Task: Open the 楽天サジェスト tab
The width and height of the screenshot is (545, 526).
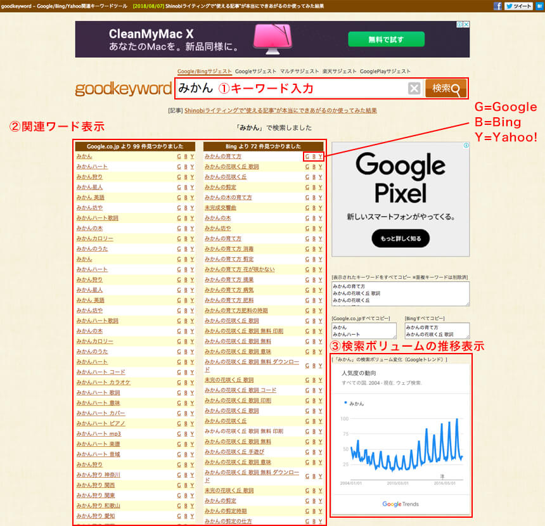Action: coord(339,71)
